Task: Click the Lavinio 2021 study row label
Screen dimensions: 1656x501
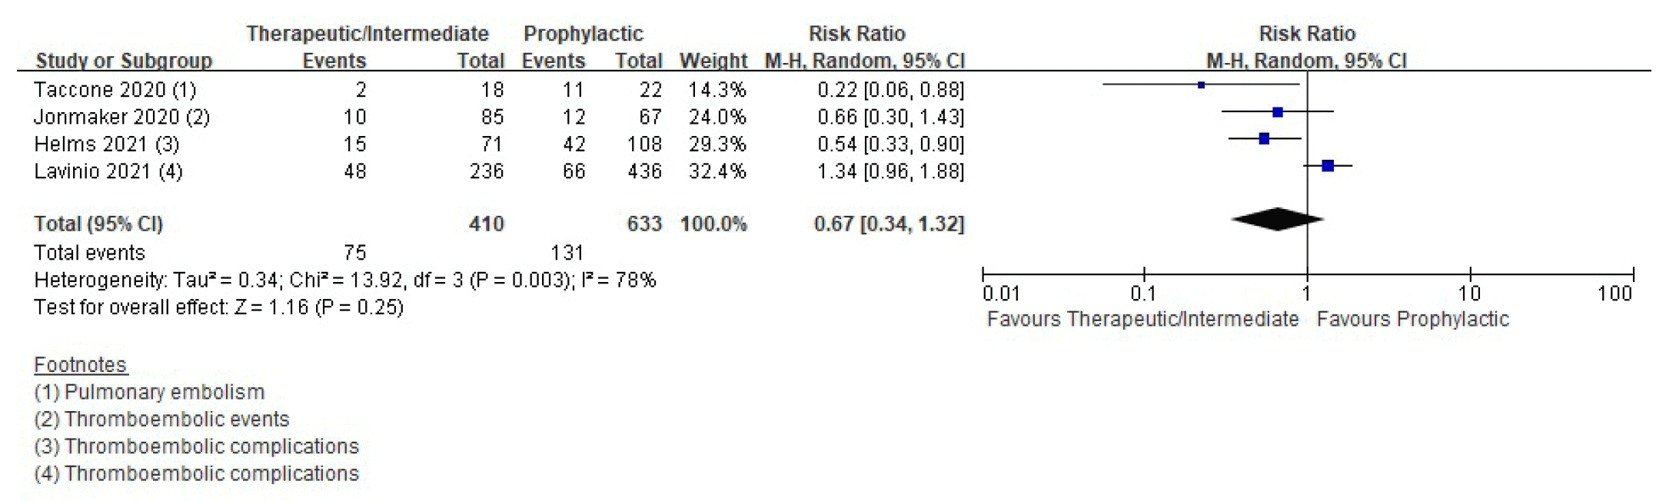Action: (x=108, y=171)
